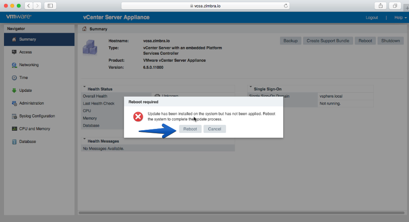Click the red error icon in dialog
The width and height of the screenshot is (409, 222).
click(138, 117)
